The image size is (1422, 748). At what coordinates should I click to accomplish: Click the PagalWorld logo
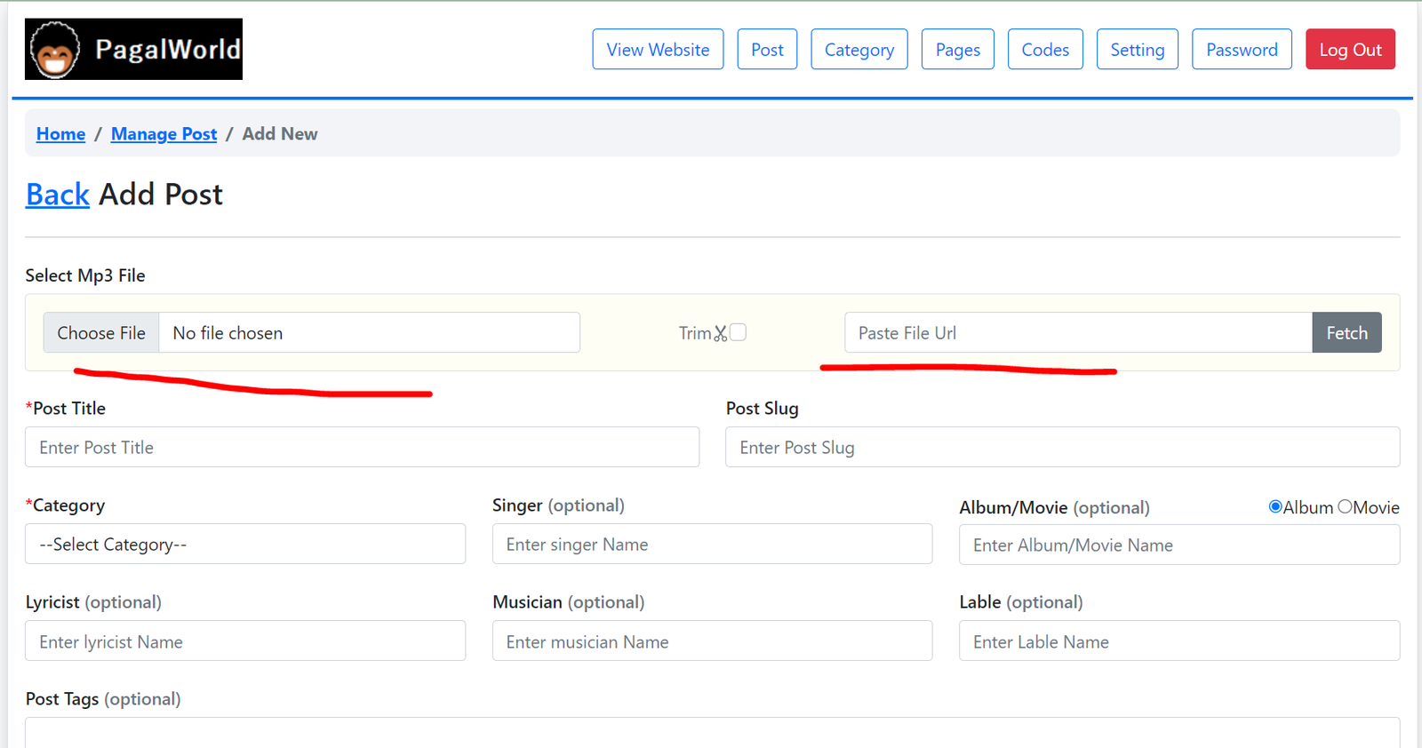133,49
